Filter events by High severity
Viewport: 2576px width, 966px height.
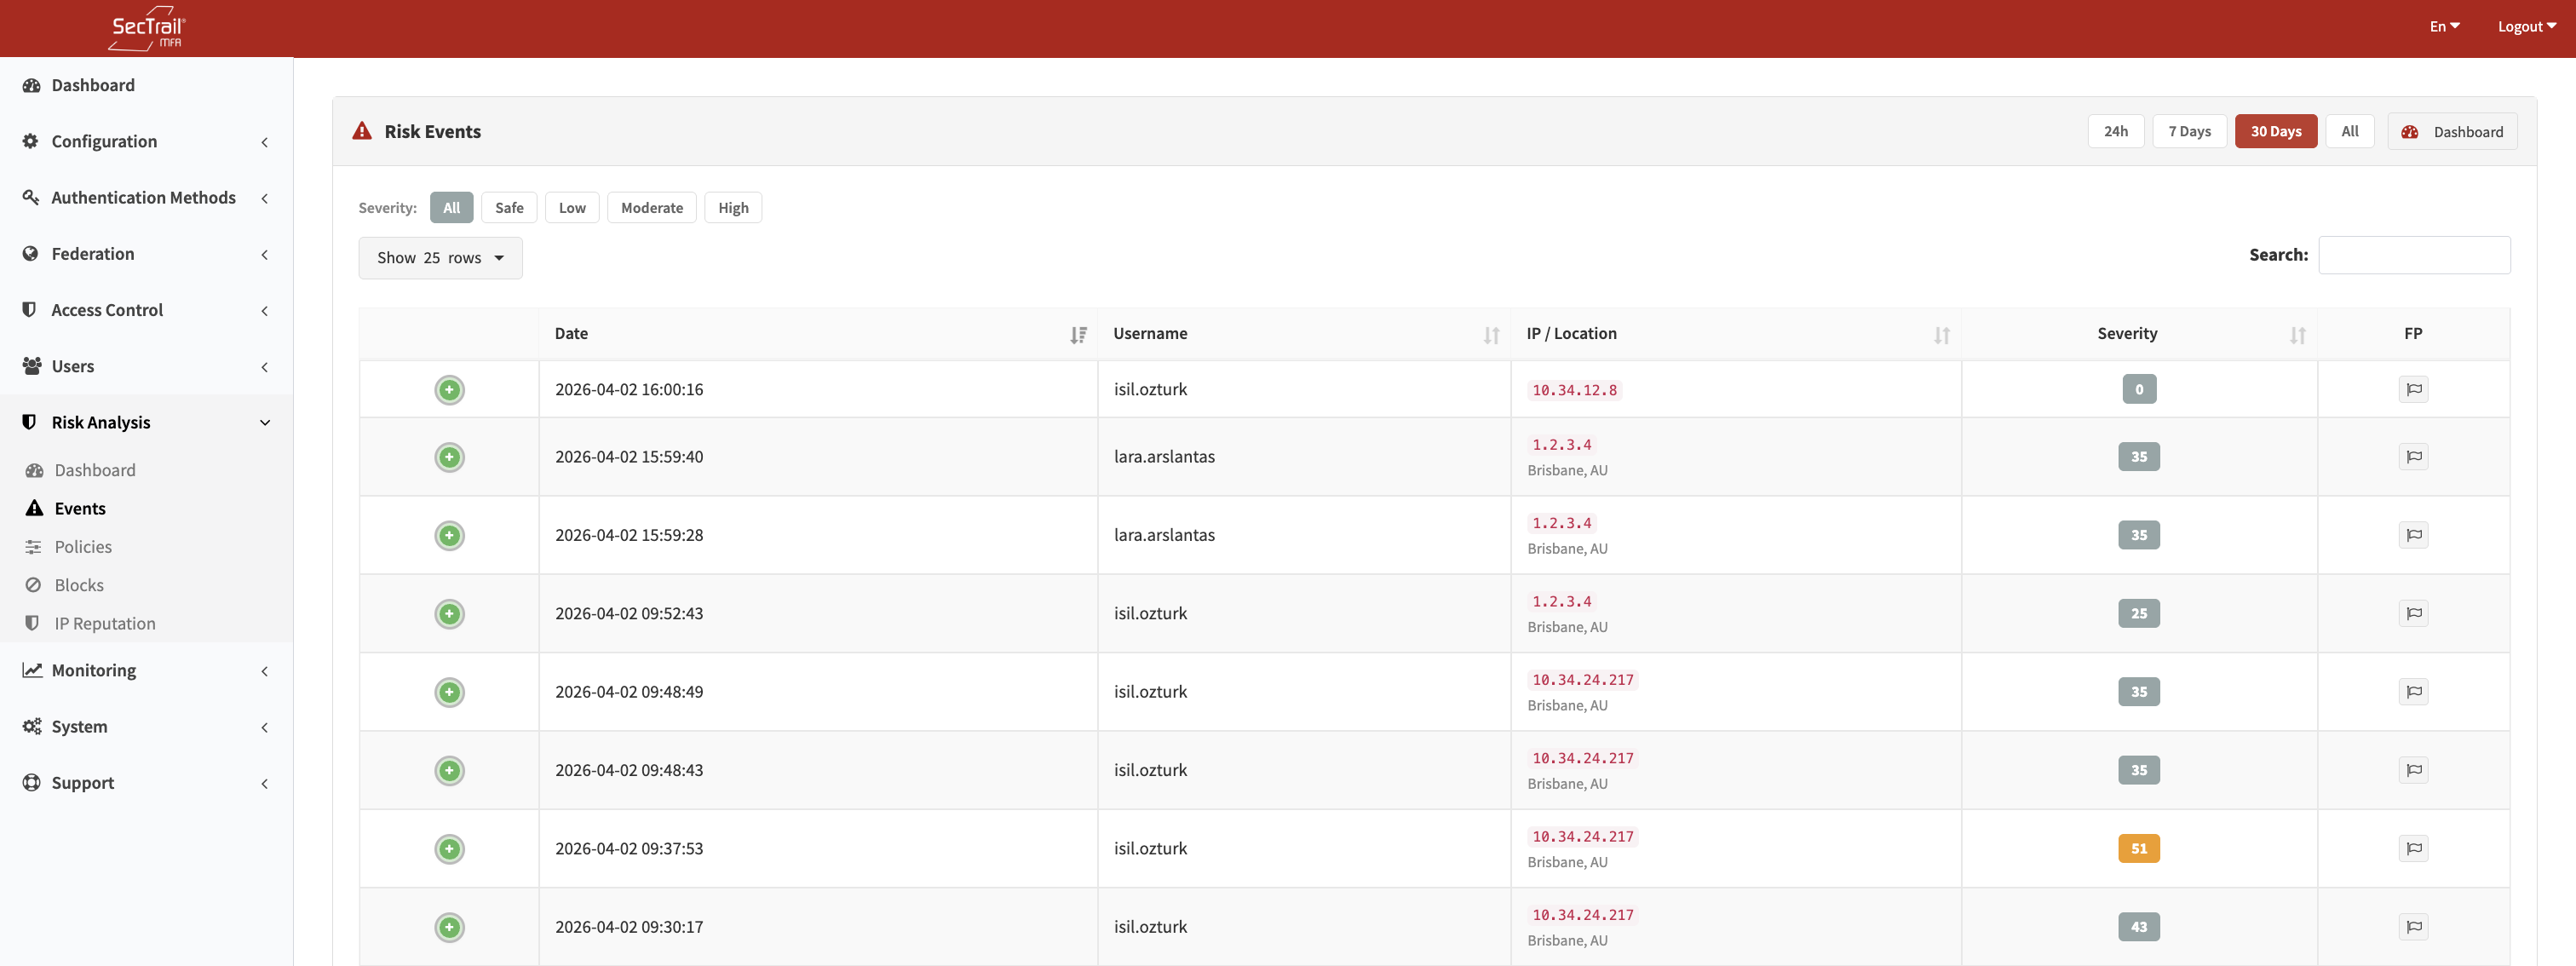[x=733, y=207]
